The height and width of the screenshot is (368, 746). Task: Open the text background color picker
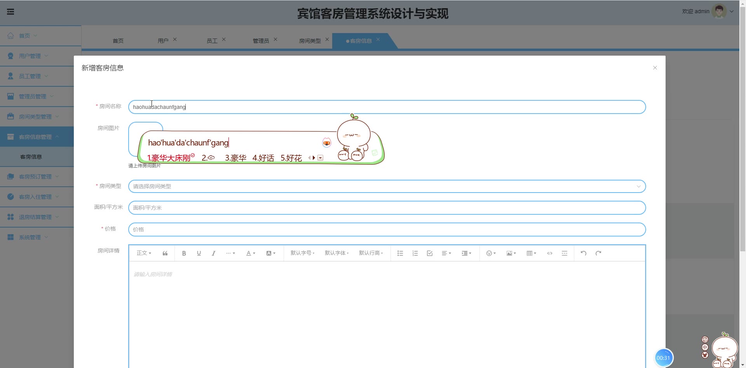click(271, 253)
